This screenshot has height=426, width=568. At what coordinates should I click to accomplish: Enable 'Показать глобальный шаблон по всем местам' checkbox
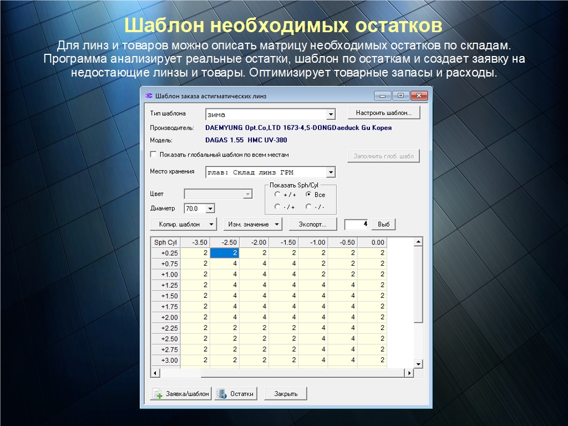pyautogui.click(x=154, y=155)
